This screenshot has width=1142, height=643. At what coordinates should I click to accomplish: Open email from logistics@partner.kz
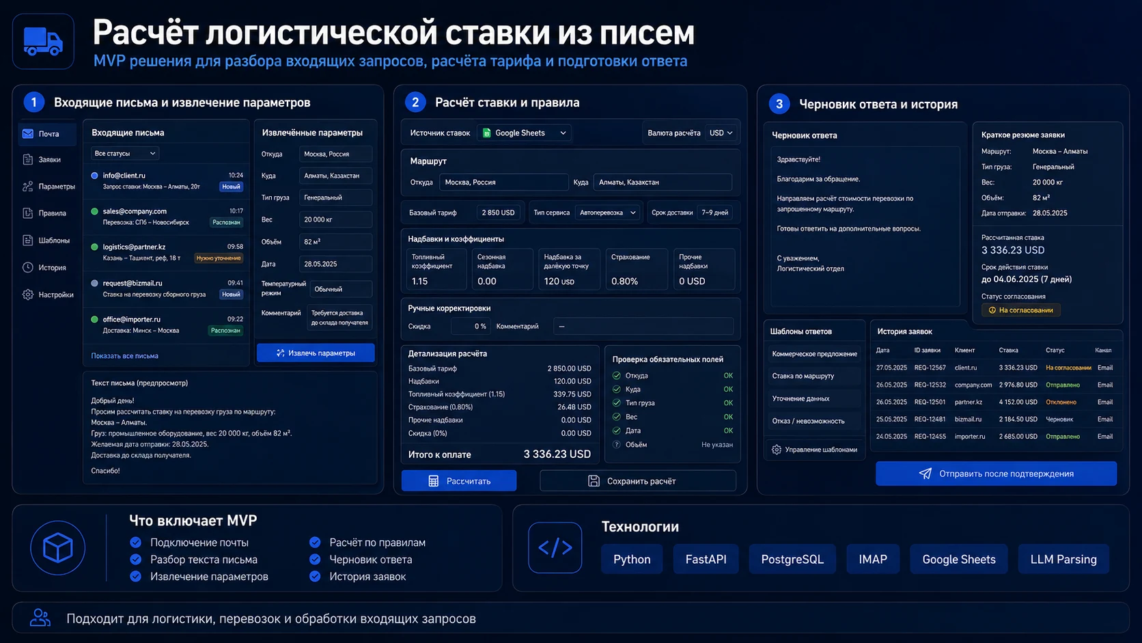167,252
